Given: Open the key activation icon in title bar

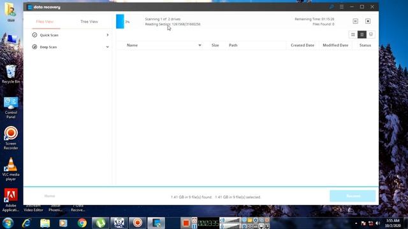Looking at the screenshot, I should pos(331,7).
